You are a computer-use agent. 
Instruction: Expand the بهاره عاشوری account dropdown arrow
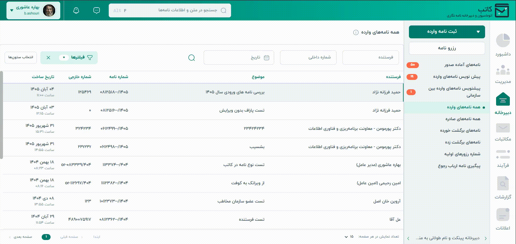pos(12,10)
